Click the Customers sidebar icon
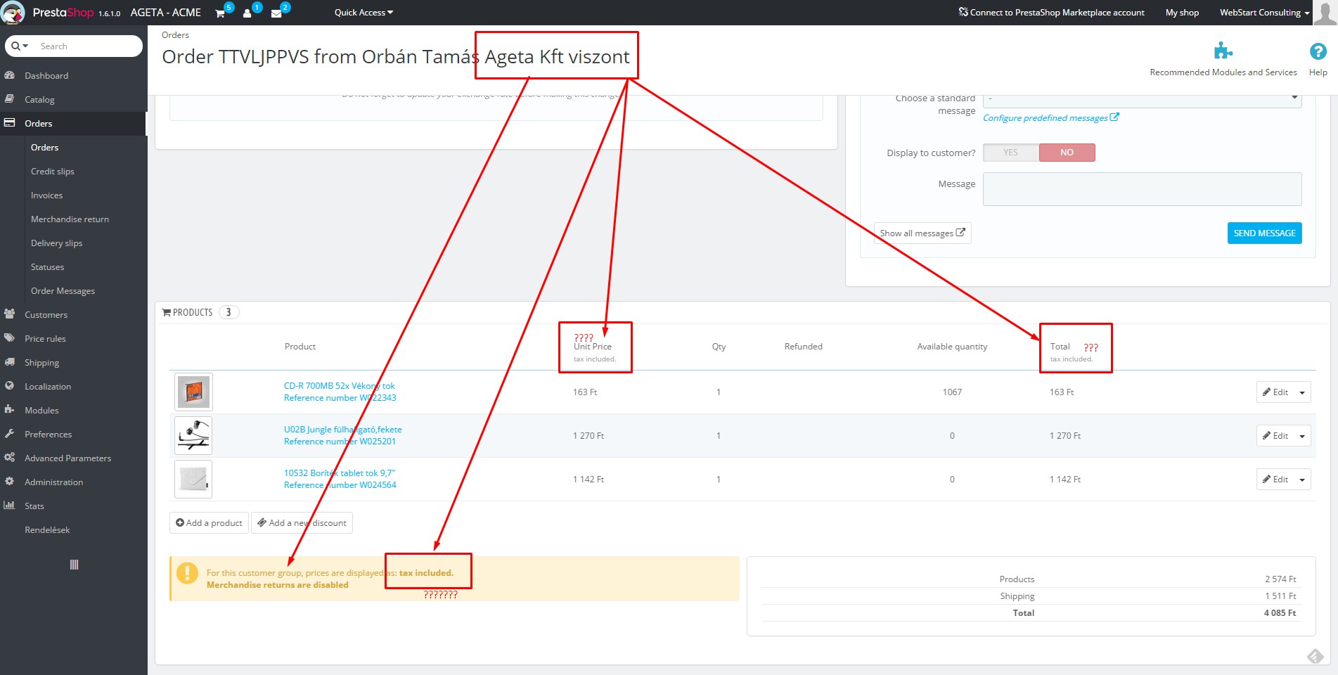This screenshot has height=675, width=1338. click(x=10, y=314)
